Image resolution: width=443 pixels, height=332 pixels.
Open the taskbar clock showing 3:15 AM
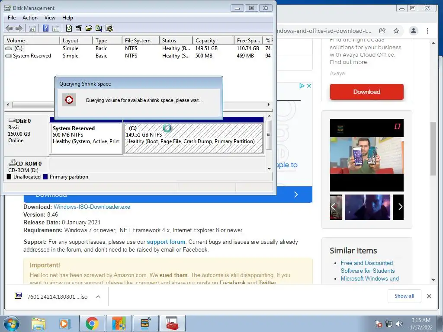[x=421, y=324]
